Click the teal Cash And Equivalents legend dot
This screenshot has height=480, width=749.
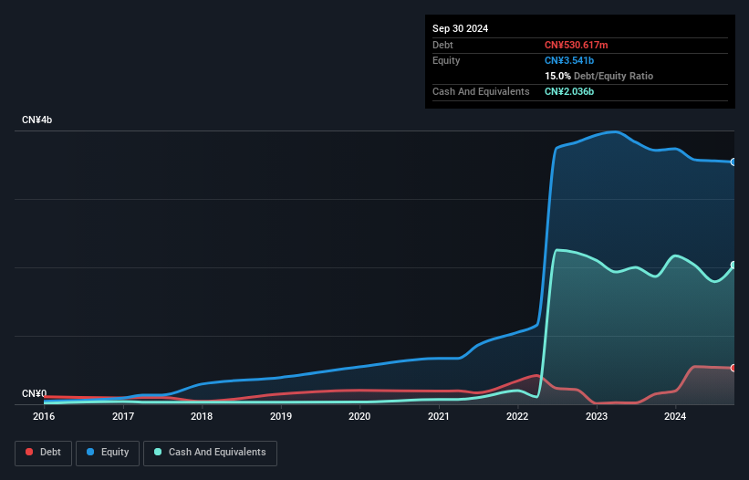158,452
